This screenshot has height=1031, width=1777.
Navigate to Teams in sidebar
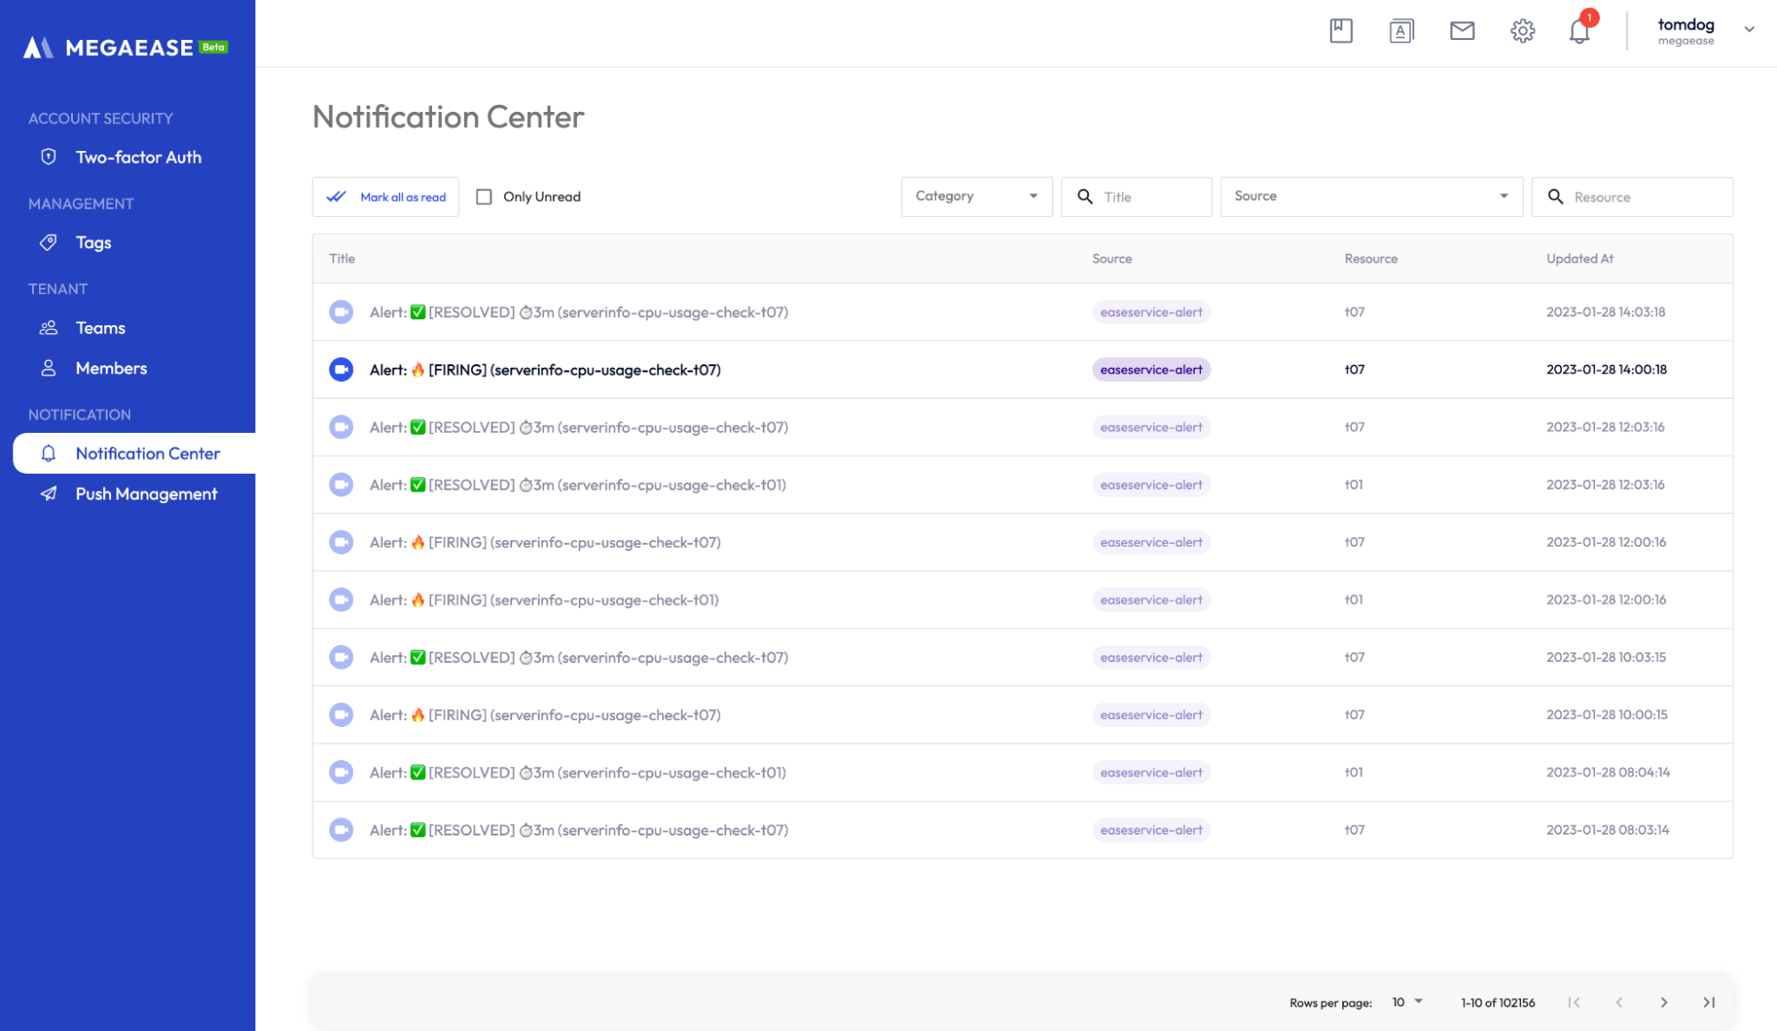100,328
